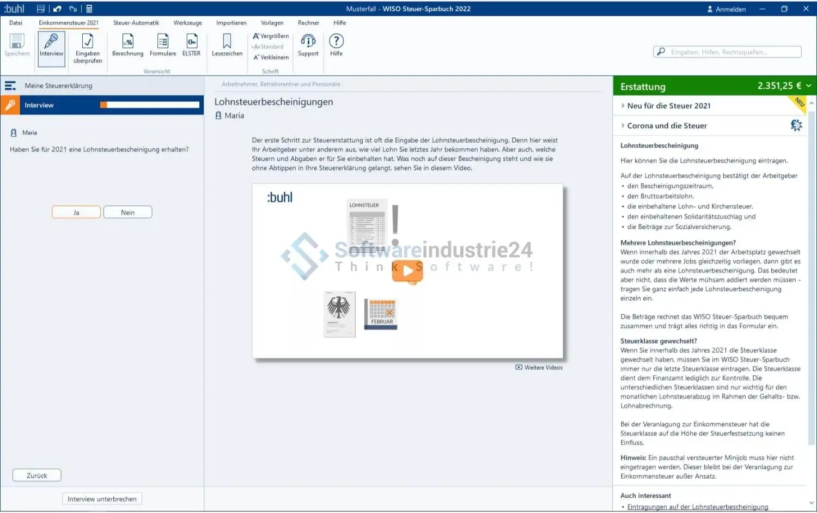Screen dimensions: 817x513
Task: Expand Neu für die Steuer 2021
Action: click(x=669, y=106)
